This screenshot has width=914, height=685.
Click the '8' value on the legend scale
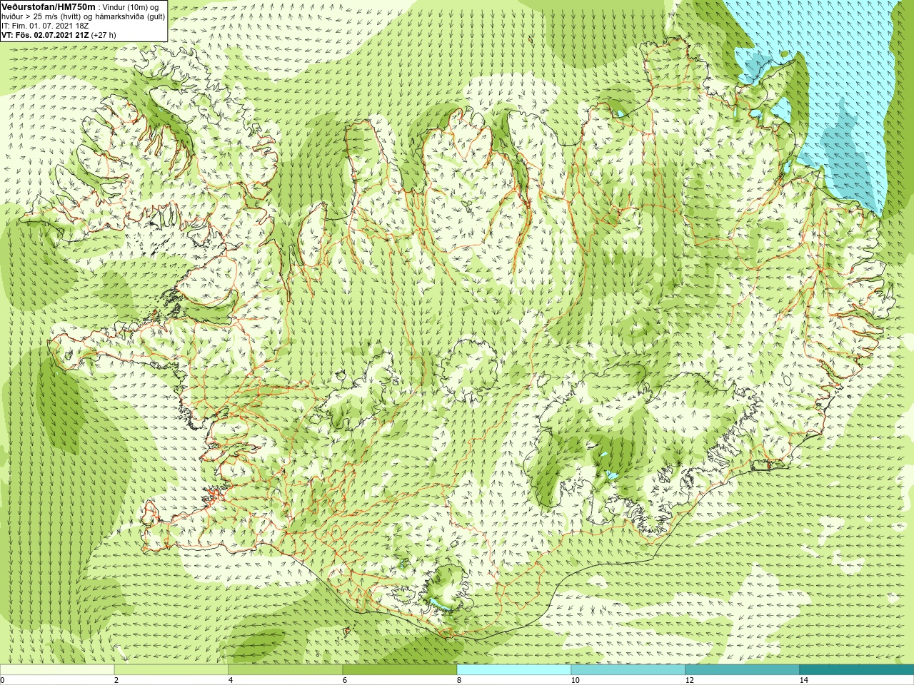point(459,680)
